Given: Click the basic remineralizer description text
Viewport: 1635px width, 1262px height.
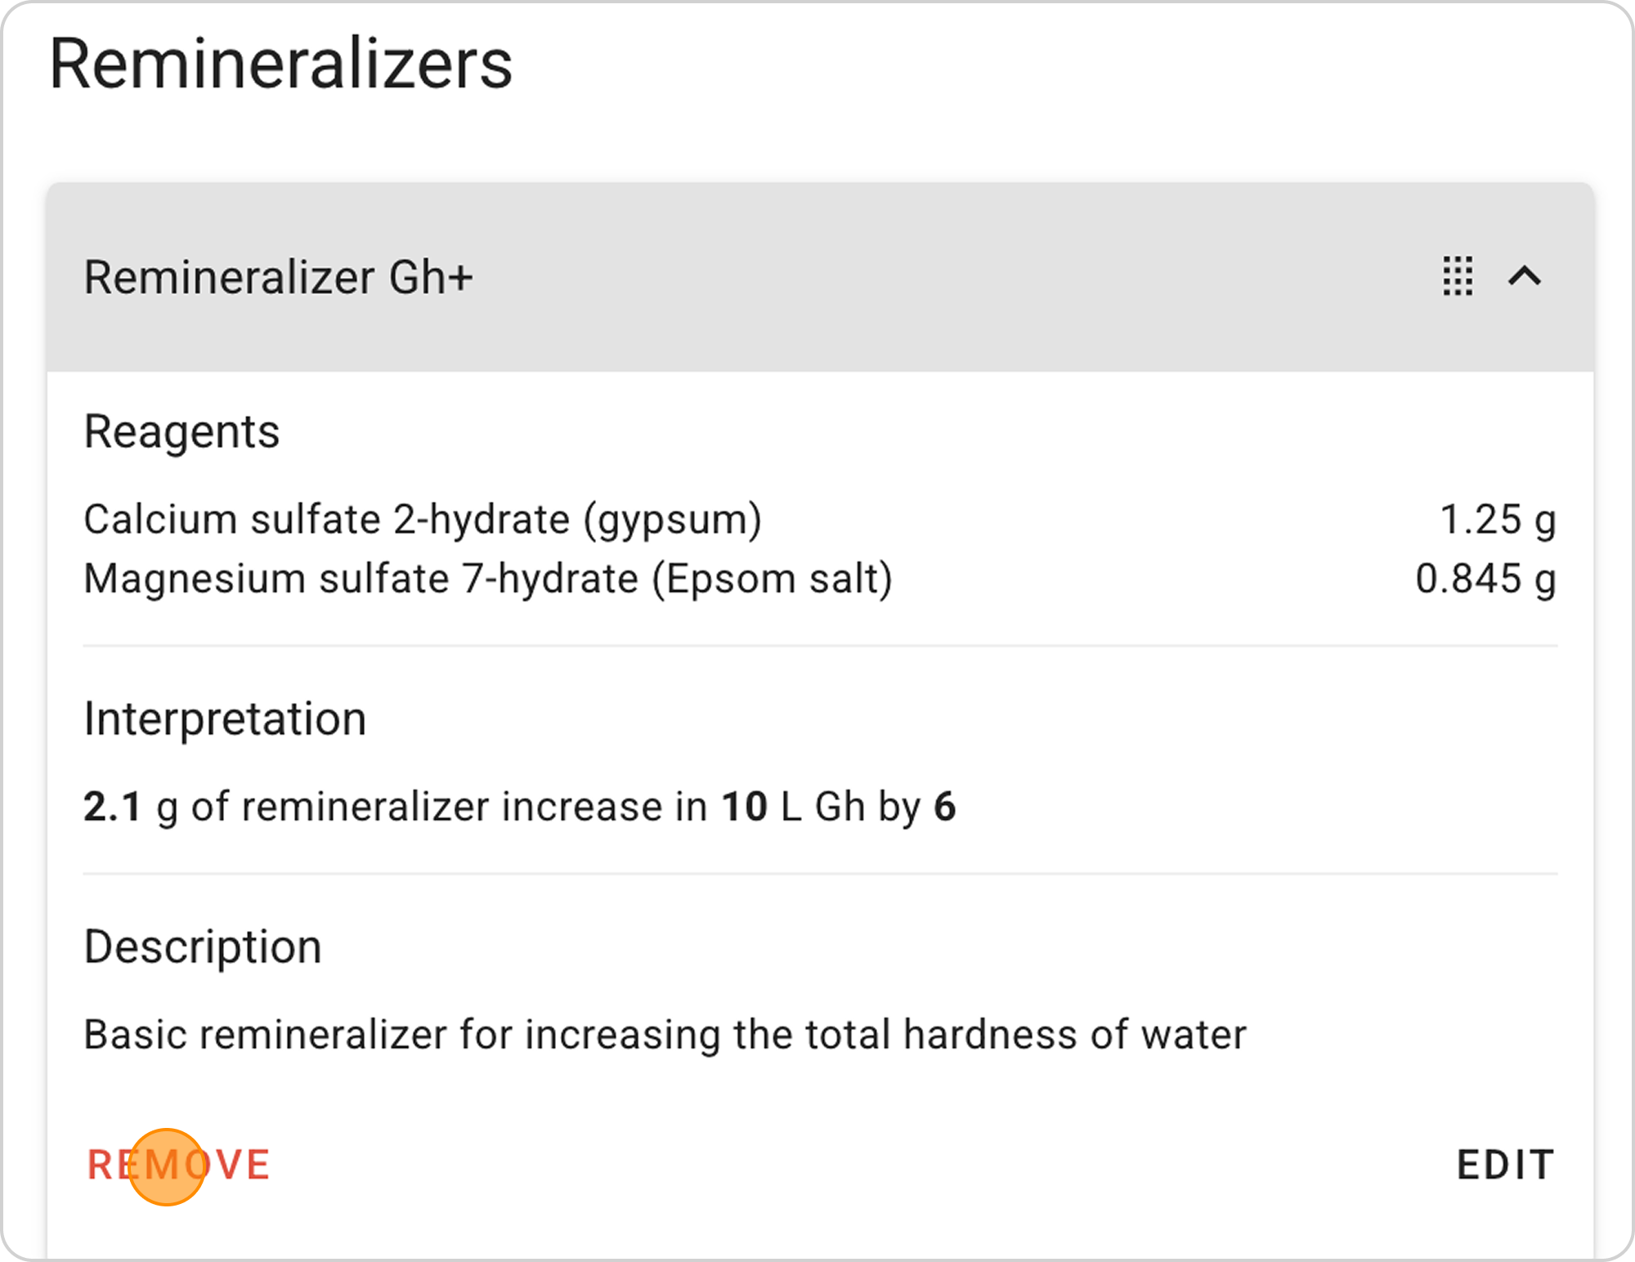Looking at the screenshot, I should (665, 1035).
